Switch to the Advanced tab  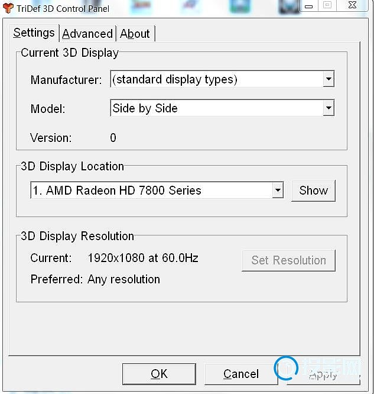pos(87,33)
